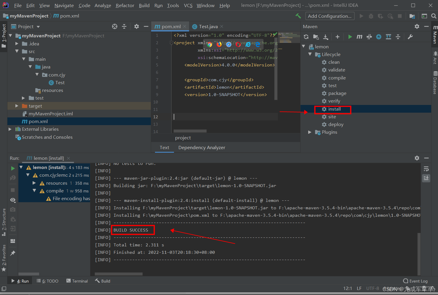Toggle the eye view options in Run panel

tap(13, 200)
